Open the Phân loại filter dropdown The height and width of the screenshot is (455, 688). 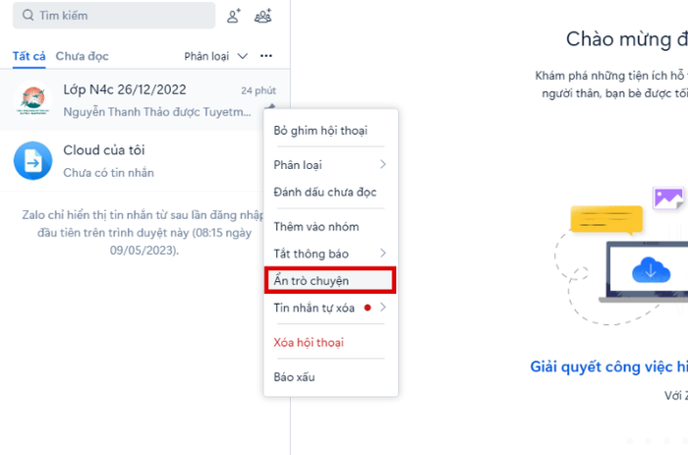[x=215, y=56]
